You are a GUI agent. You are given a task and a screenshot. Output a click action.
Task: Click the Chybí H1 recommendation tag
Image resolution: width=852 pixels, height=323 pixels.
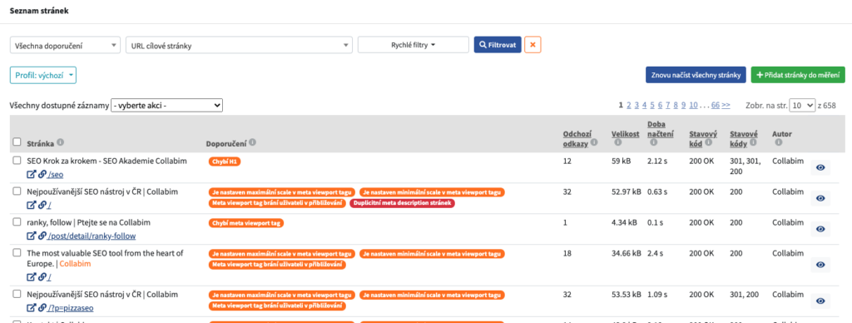tap(225, 161)
